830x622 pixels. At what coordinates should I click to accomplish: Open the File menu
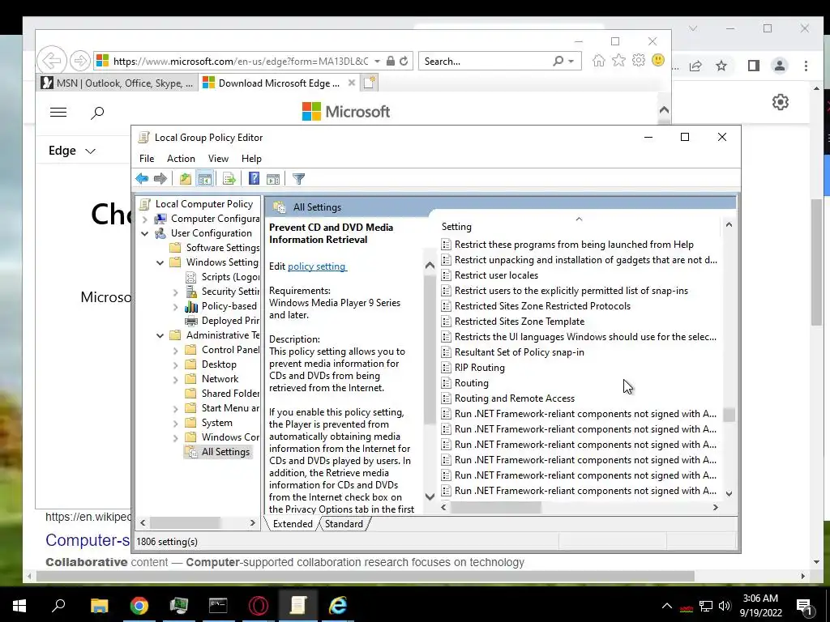click(147, 159)
